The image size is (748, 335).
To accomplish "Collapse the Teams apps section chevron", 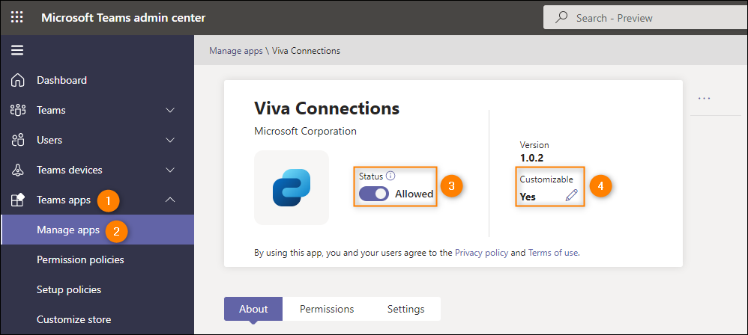I will pos(170,200).
